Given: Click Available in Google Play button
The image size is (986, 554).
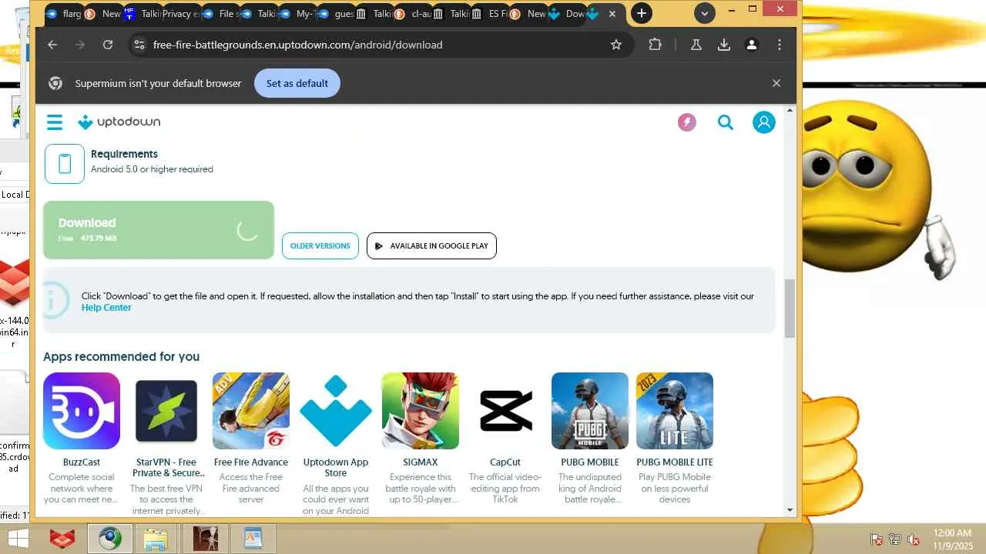Looking at the screenshot, I should click(x=431, y=246).
